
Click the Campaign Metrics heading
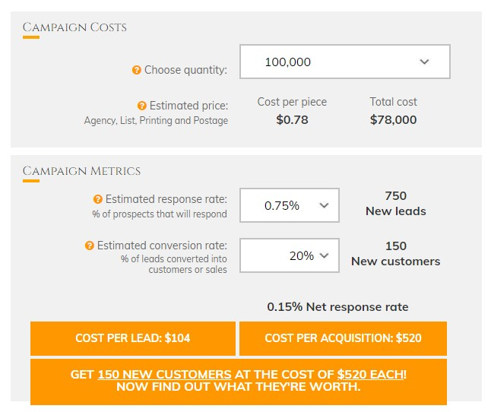tap(81, 171)
